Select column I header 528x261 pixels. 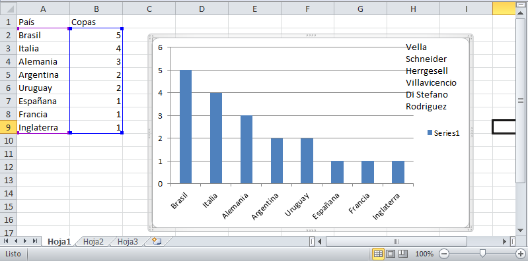[x=466, y=9]
